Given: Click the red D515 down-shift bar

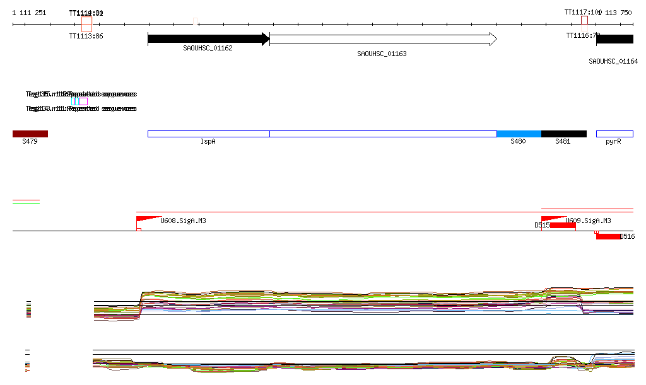Looking at the screenshot, I should [x=562, y=226].
